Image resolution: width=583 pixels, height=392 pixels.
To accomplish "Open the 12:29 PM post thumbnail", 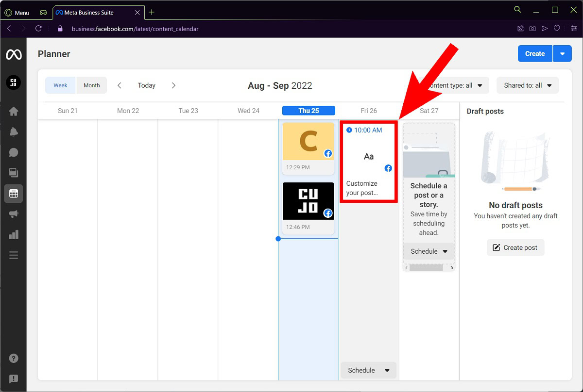I will (x=309, y=142).
